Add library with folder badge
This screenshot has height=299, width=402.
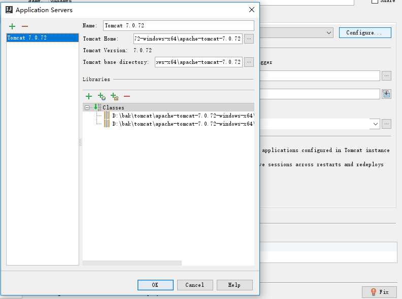coord(114,96)
